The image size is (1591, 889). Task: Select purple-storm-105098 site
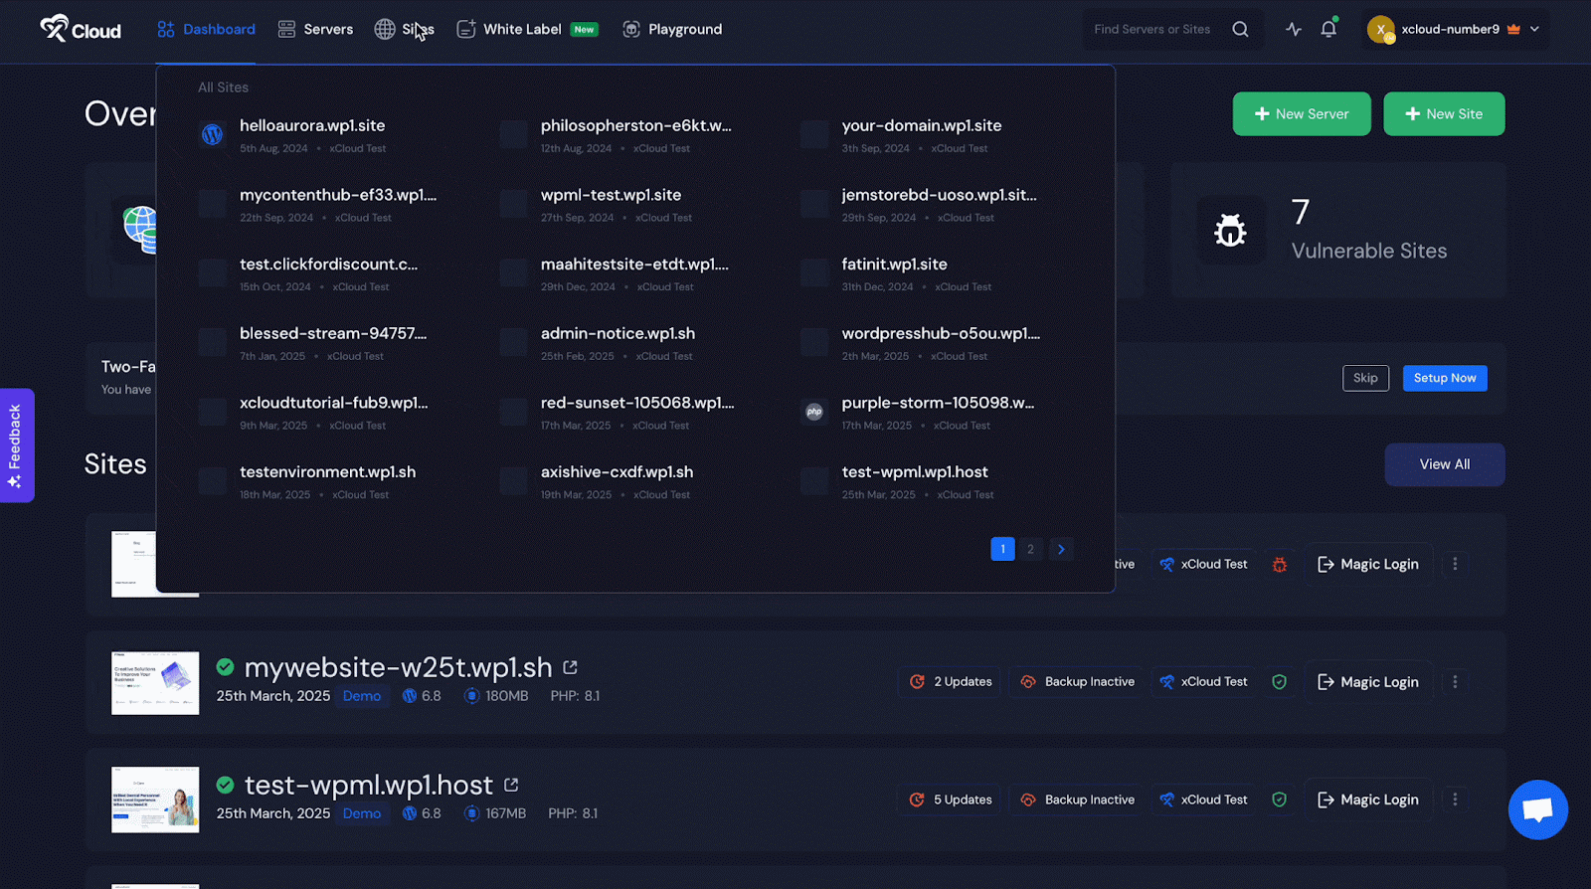938,403
